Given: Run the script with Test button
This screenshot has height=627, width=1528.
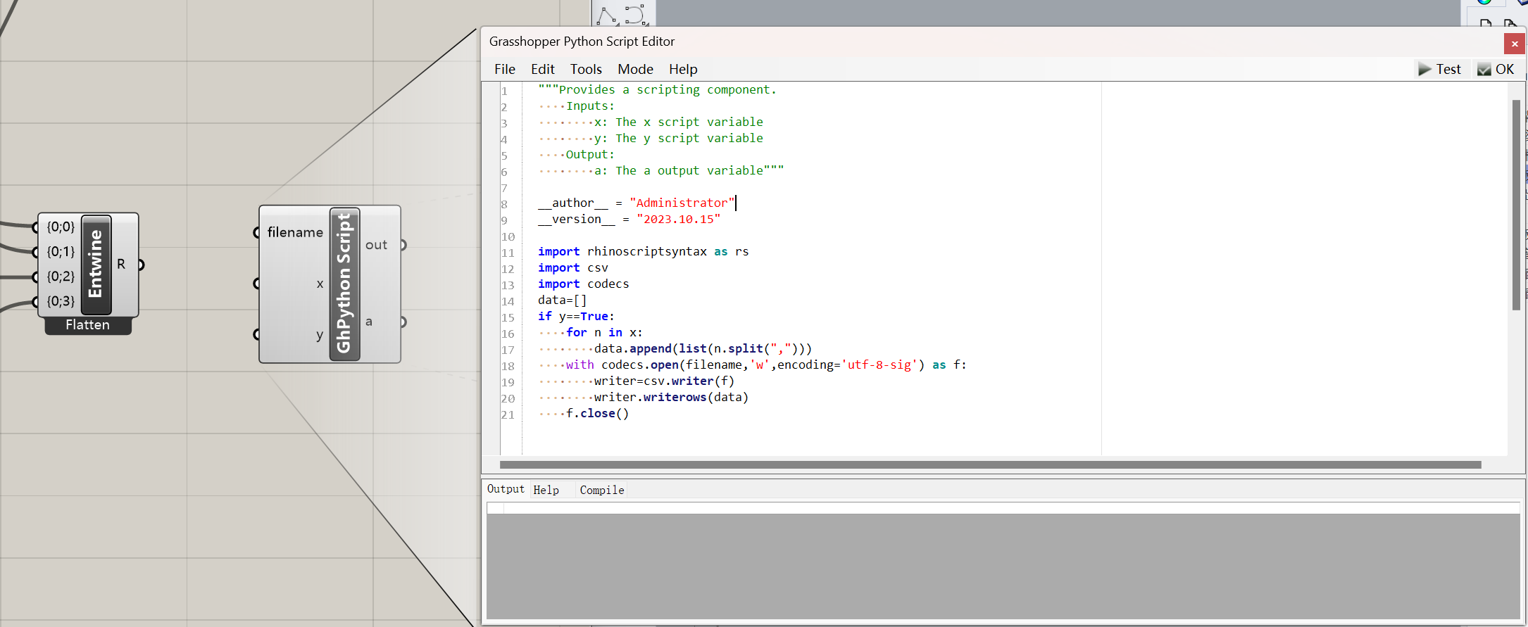Looking at the screenshot, I should coord(1440,69).
